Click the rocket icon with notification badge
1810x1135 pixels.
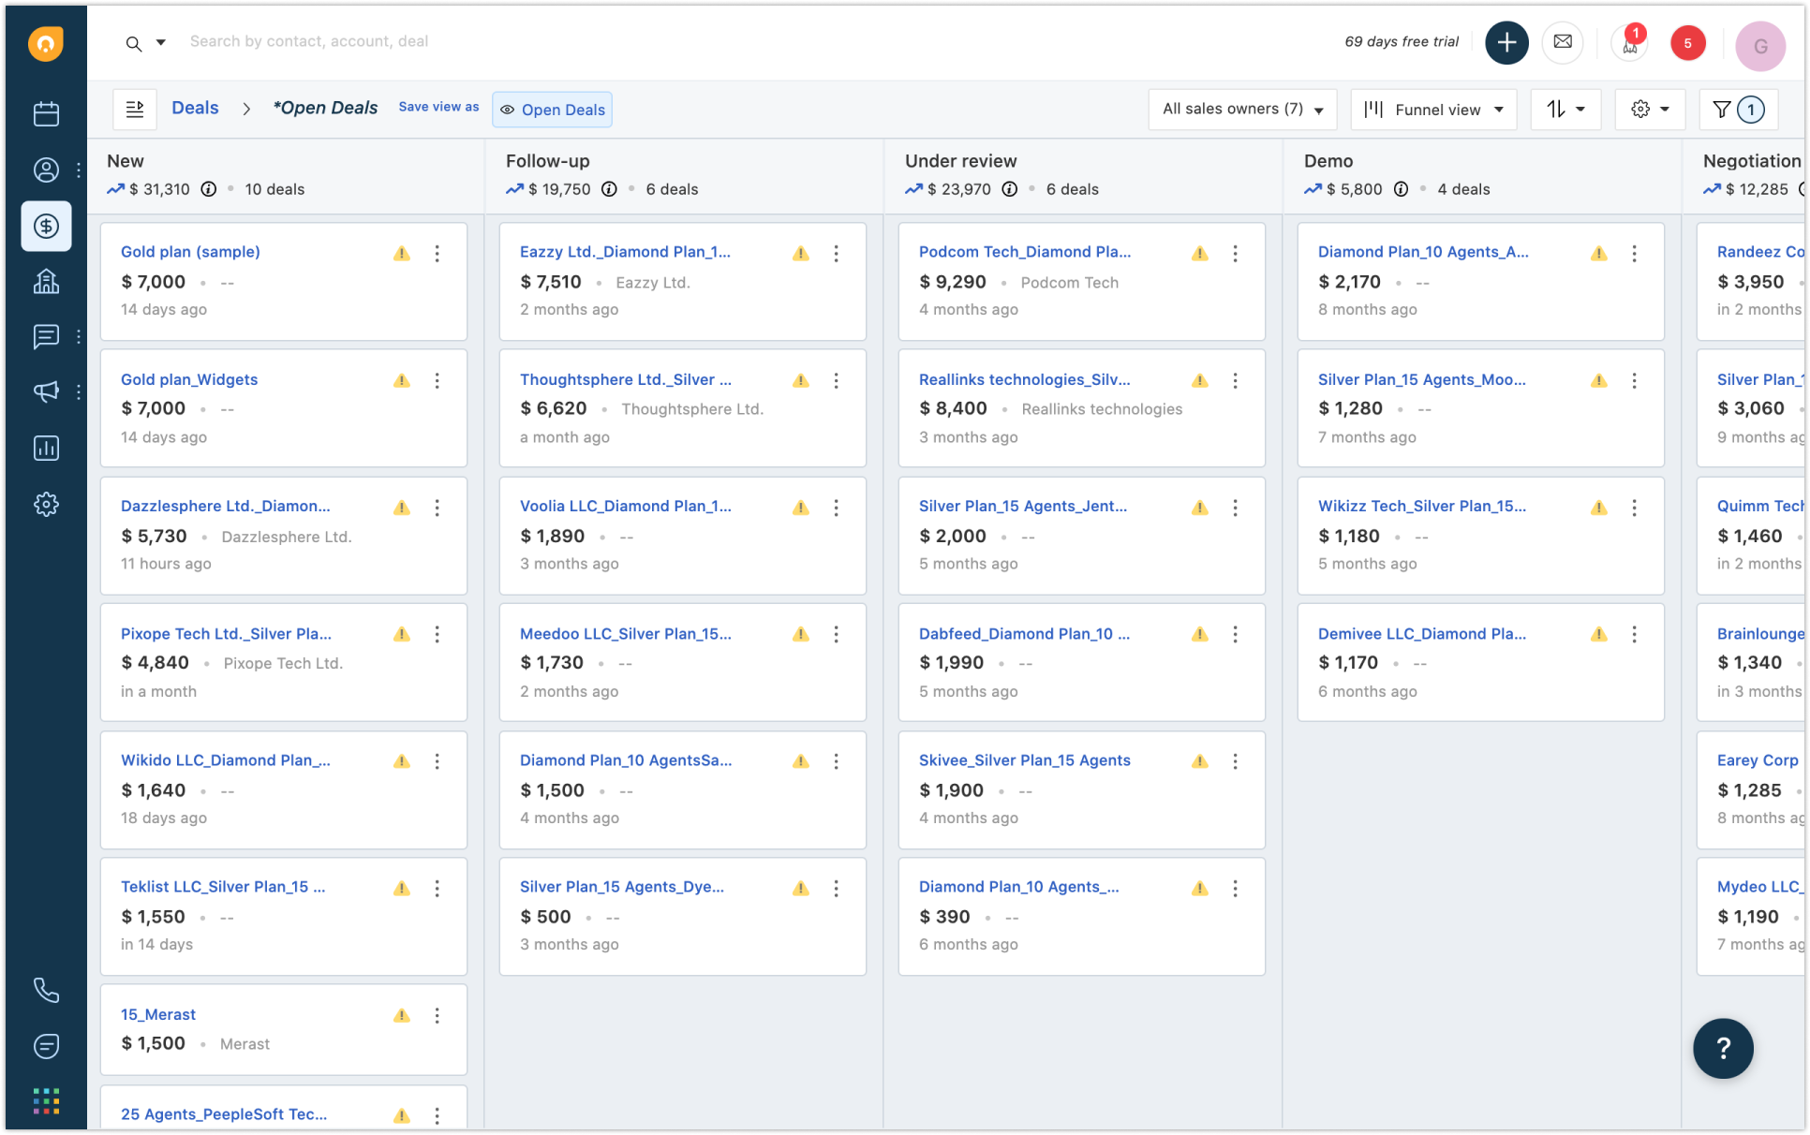1629,43
